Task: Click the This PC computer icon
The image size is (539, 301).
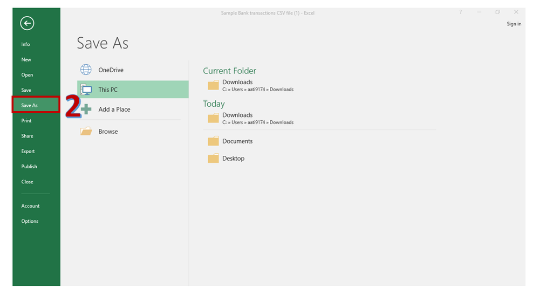Action: (x=86, y=90)
